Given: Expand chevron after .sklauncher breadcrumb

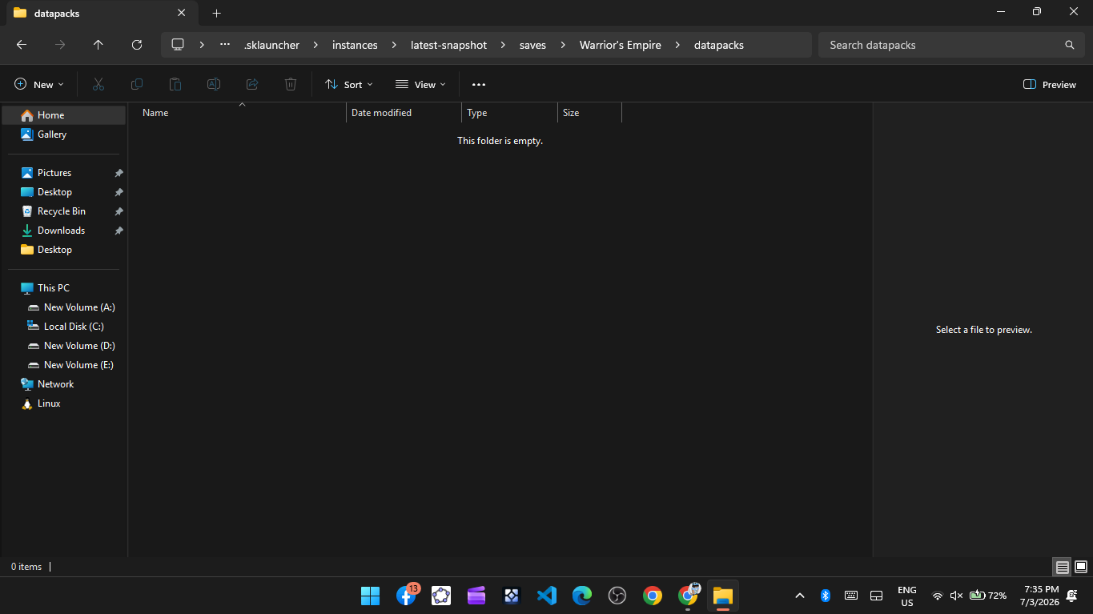Looking at the screenshot, I should [x=315, y=45].
